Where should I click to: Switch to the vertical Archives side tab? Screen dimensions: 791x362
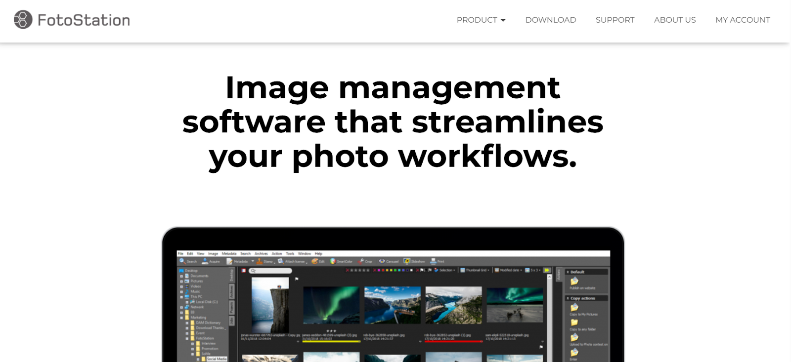(x=231, y=291)
